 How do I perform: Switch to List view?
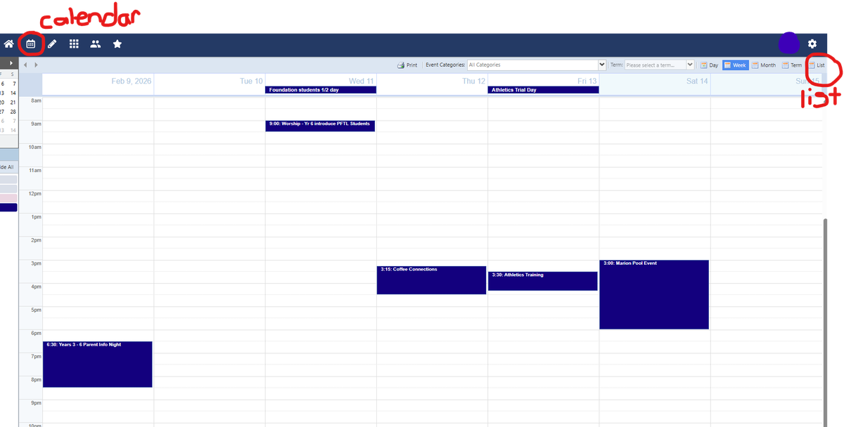point(816,65)
